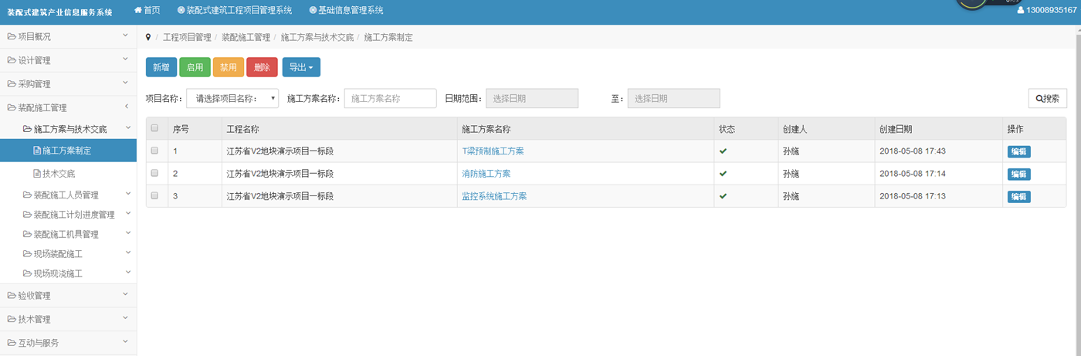Toggle the select-all checkbox in table header
Viewport: 1081px width, 356px height.
(154, 128)
